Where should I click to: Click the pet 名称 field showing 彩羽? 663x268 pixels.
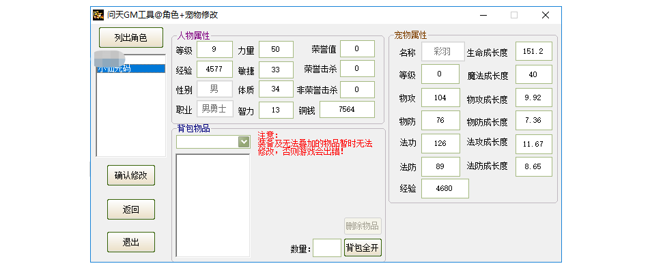(x=442, y=52)
